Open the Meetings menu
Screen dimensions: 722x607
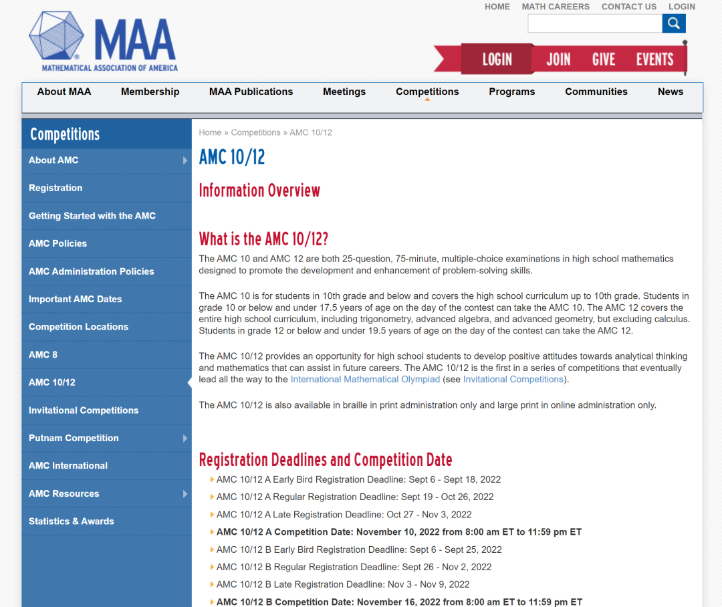click(344, 92)
